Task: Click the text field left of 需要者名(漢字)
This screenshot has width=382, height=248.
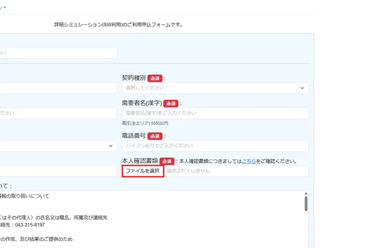Action: (57, 114)
